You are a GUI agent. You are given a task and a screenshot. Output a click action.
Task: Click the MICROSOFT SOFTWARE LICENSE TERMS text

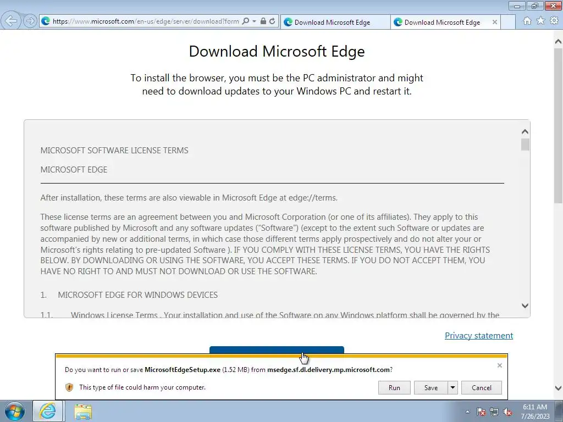(x=114, y=151)
